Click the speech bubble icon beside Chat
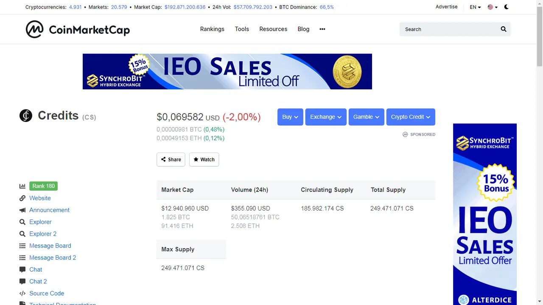Screen dimensions: 543x305 click(x=22, y=269)
